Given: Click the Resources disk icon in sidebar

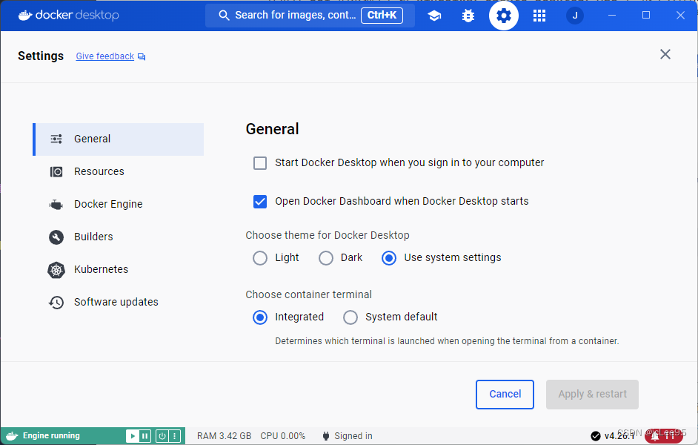Looking at the screenshot, I should (56, 171).
